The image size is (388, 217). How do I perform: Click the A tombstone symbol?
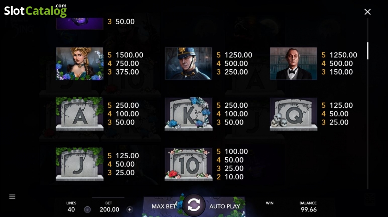(x=80, y=114)
